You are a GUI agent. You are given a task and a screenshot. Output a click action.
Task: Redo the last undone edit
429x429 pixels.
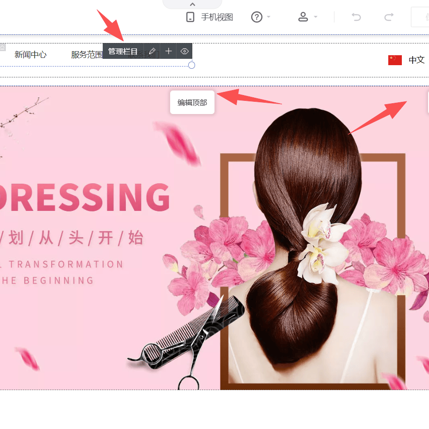(x=389, y=17)
